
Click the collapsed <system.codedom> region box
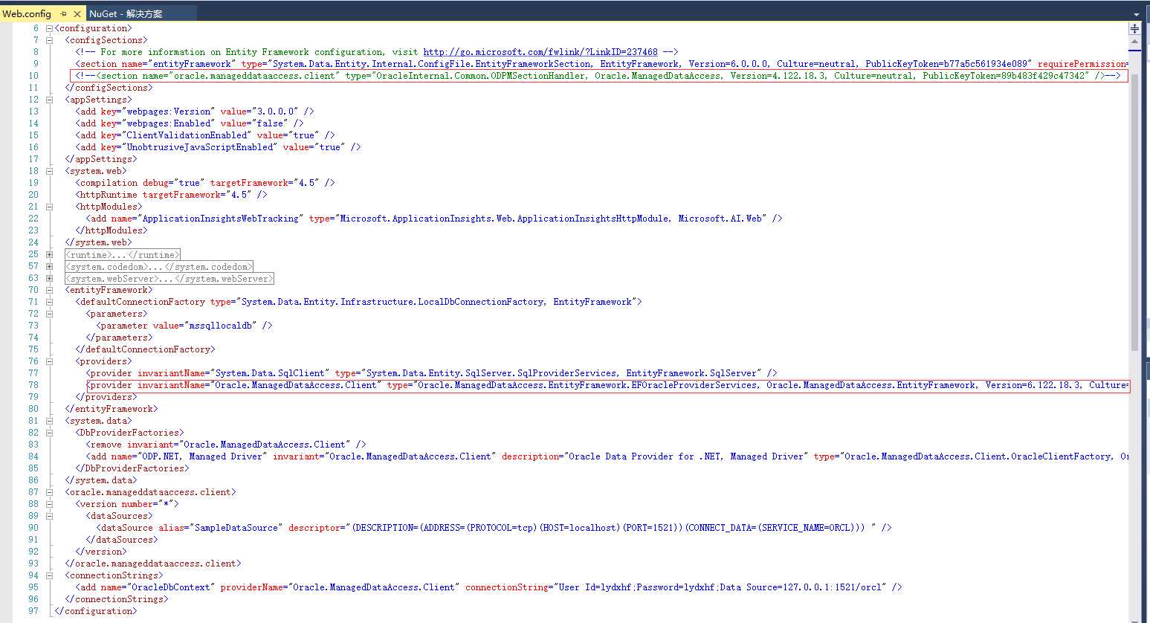(159, 266)
